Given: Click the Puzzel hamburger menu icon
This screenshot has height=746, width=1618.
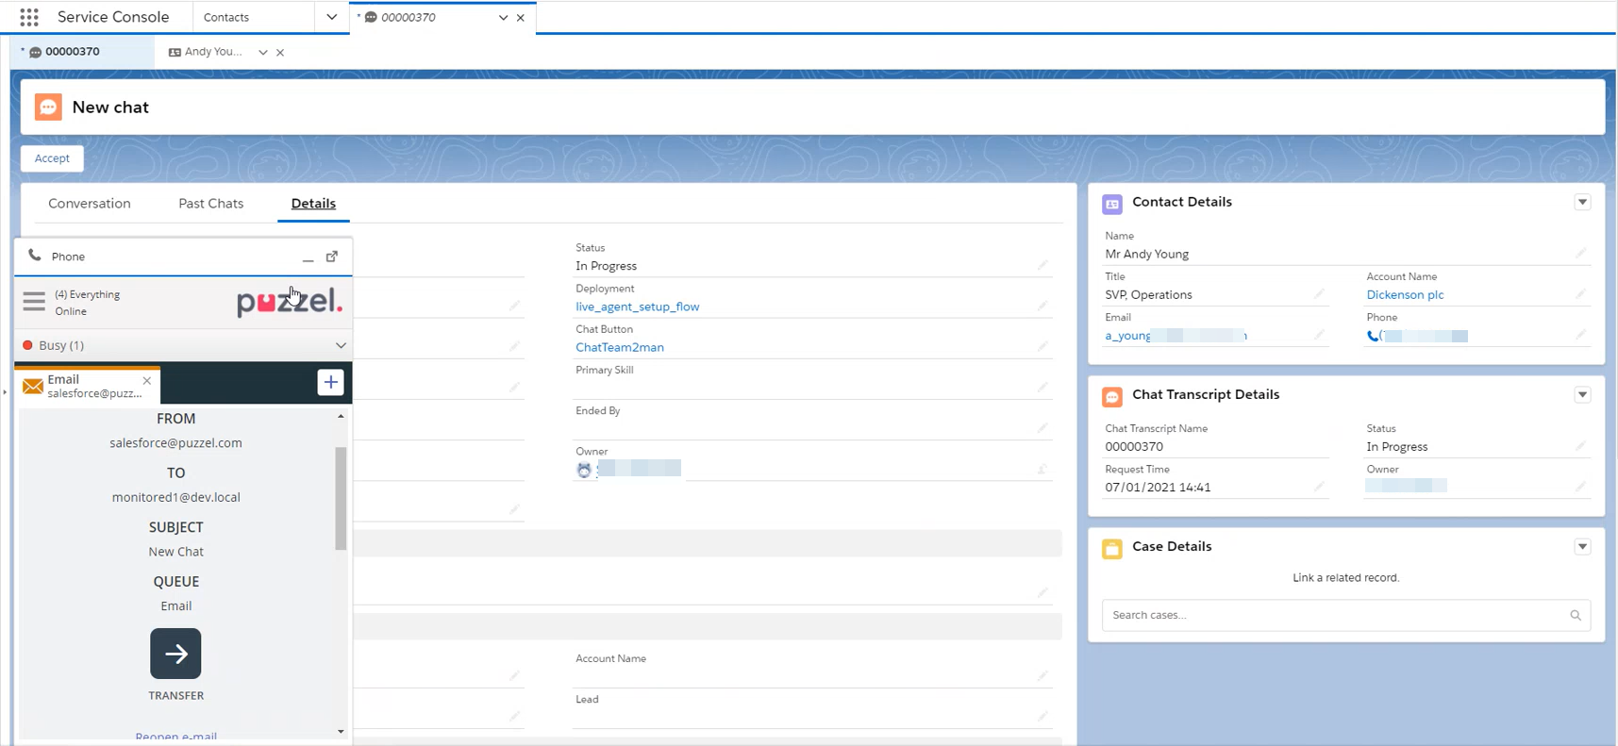Looking at the screenshot, I should (34, 302).
